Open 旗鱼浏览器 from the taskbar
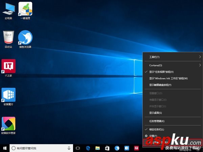This screenshot has height=152, width=203. point(117,148)
